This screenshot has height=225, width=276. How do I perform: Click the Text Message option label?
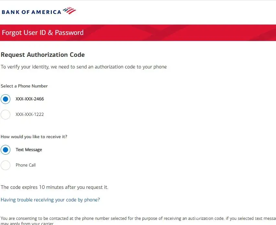(x=29, y=150)
